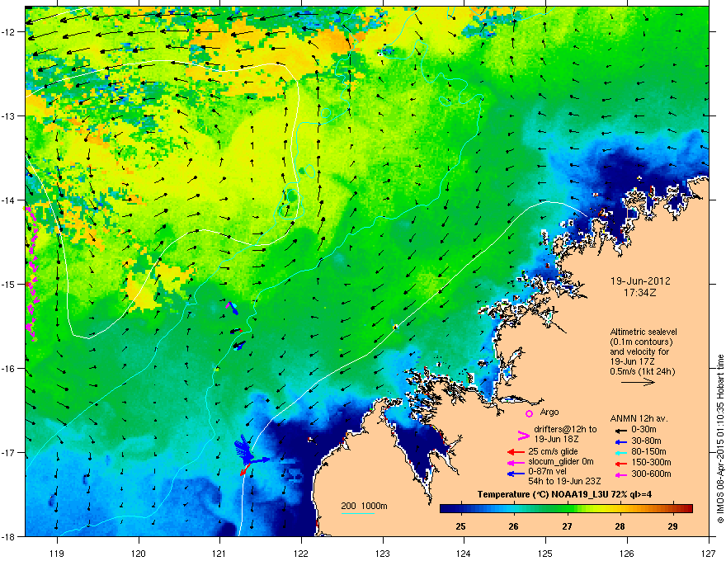
Task: Click the '200 1000m' contour depth label
Action: coord(364,506)
